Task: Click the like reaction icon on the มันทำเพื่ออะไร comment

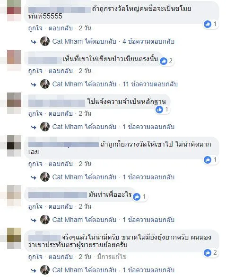Action: pos(137,197)
